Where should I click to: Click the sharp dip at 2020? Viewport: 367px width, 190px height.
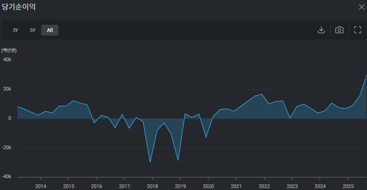(x=206, y=137)
